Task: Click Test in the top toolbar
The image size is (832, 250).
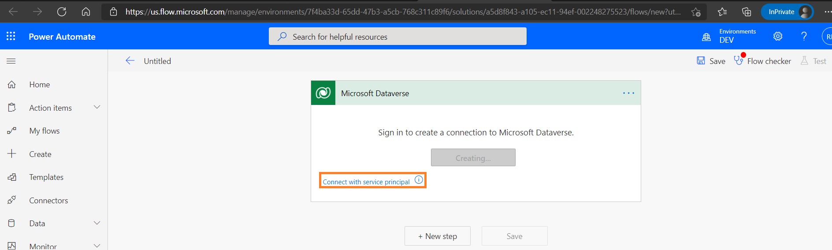Action: 813,61
